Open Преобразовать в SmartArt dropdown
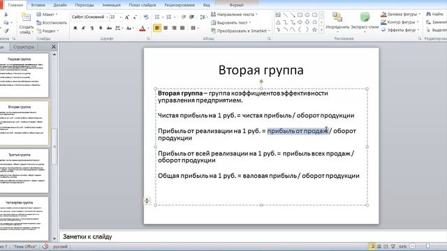The width and height of the screenshot is (447, 251). coord(240,31)
